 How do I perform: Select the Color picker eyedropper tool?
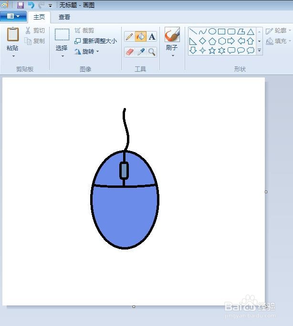click(141, 52)
